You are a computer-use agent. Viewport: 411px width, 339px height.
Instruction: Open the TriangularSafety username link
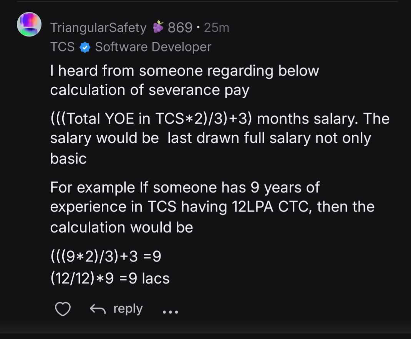(98, 28)
